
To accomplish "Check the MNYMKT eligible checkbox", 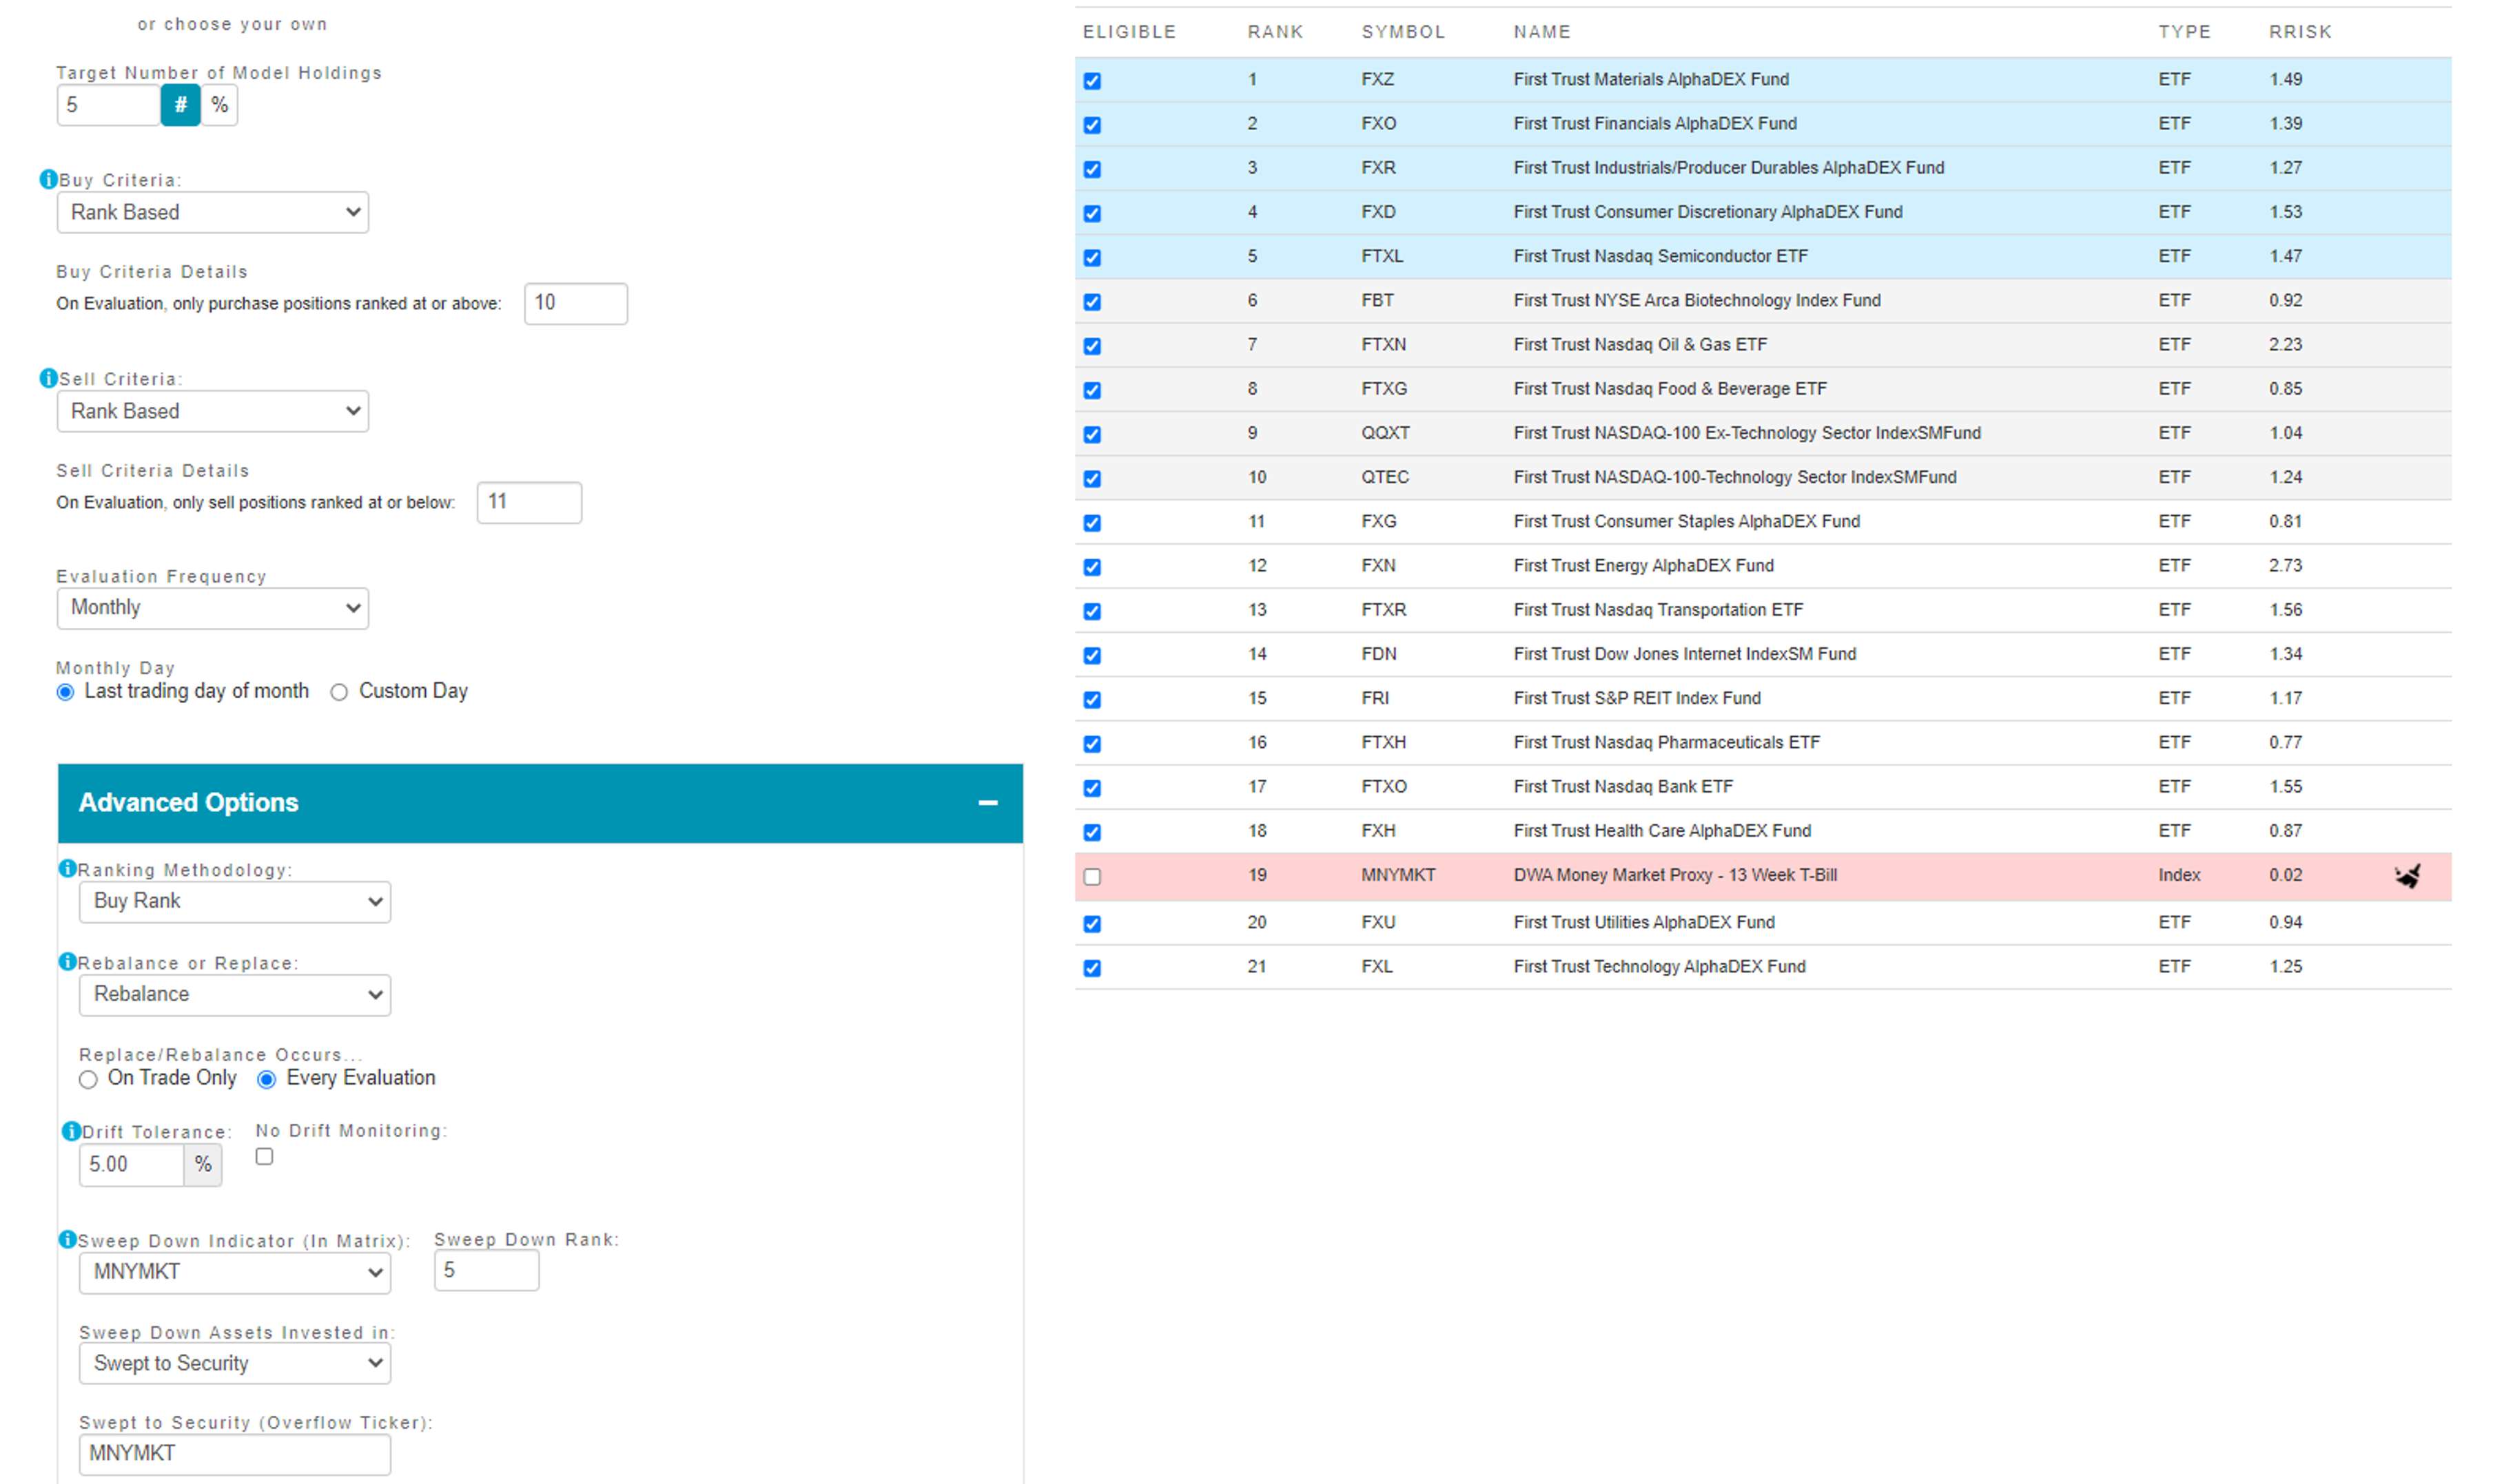I will coord(1092,877).
